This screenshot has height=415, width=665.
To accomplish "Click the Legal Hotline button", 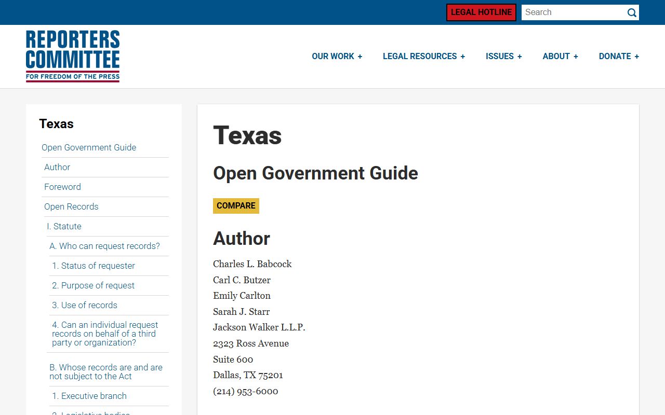I will (481, 12).
